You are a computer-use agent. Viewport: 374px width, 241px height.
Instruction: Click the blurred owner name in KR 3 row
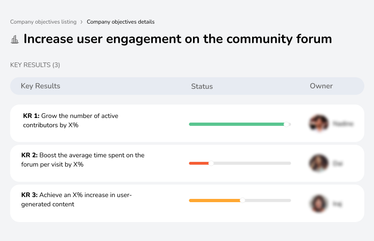click(x=337, y=204)
